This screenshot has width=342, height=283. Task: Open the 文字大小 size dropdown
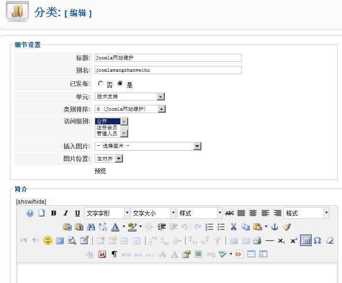click(x=153, y=213)
